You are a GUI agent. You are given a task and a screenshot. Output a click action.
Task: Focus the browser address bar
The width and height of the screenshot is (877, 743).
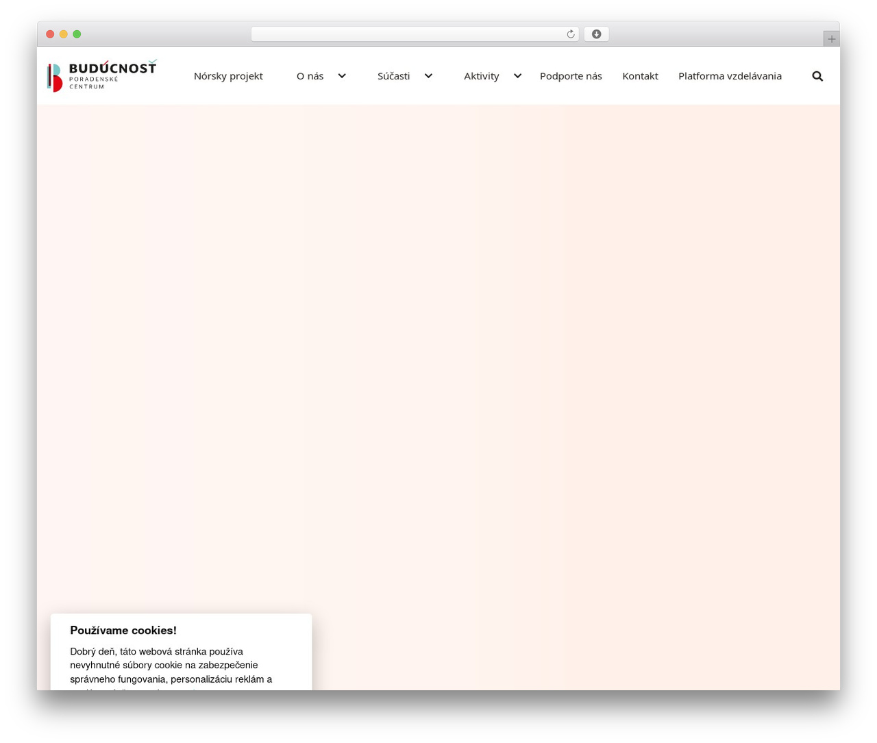coord(415,34)
